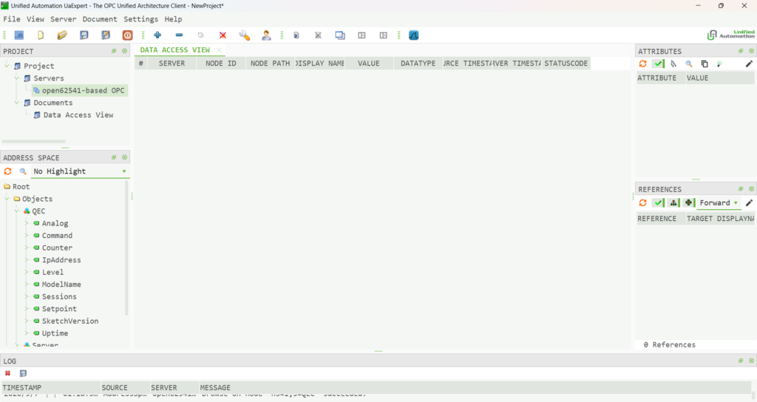Select the open62541-based OPC server entry
The image size is (757, 402).
[80, 90]
